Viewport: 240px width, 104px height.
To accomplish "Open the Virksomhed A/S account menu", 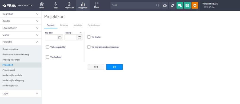I will point(210,5).
